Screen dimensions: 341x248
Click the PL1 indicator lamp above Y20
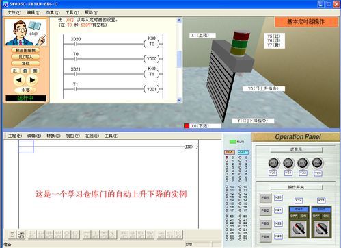click(273, 163)
